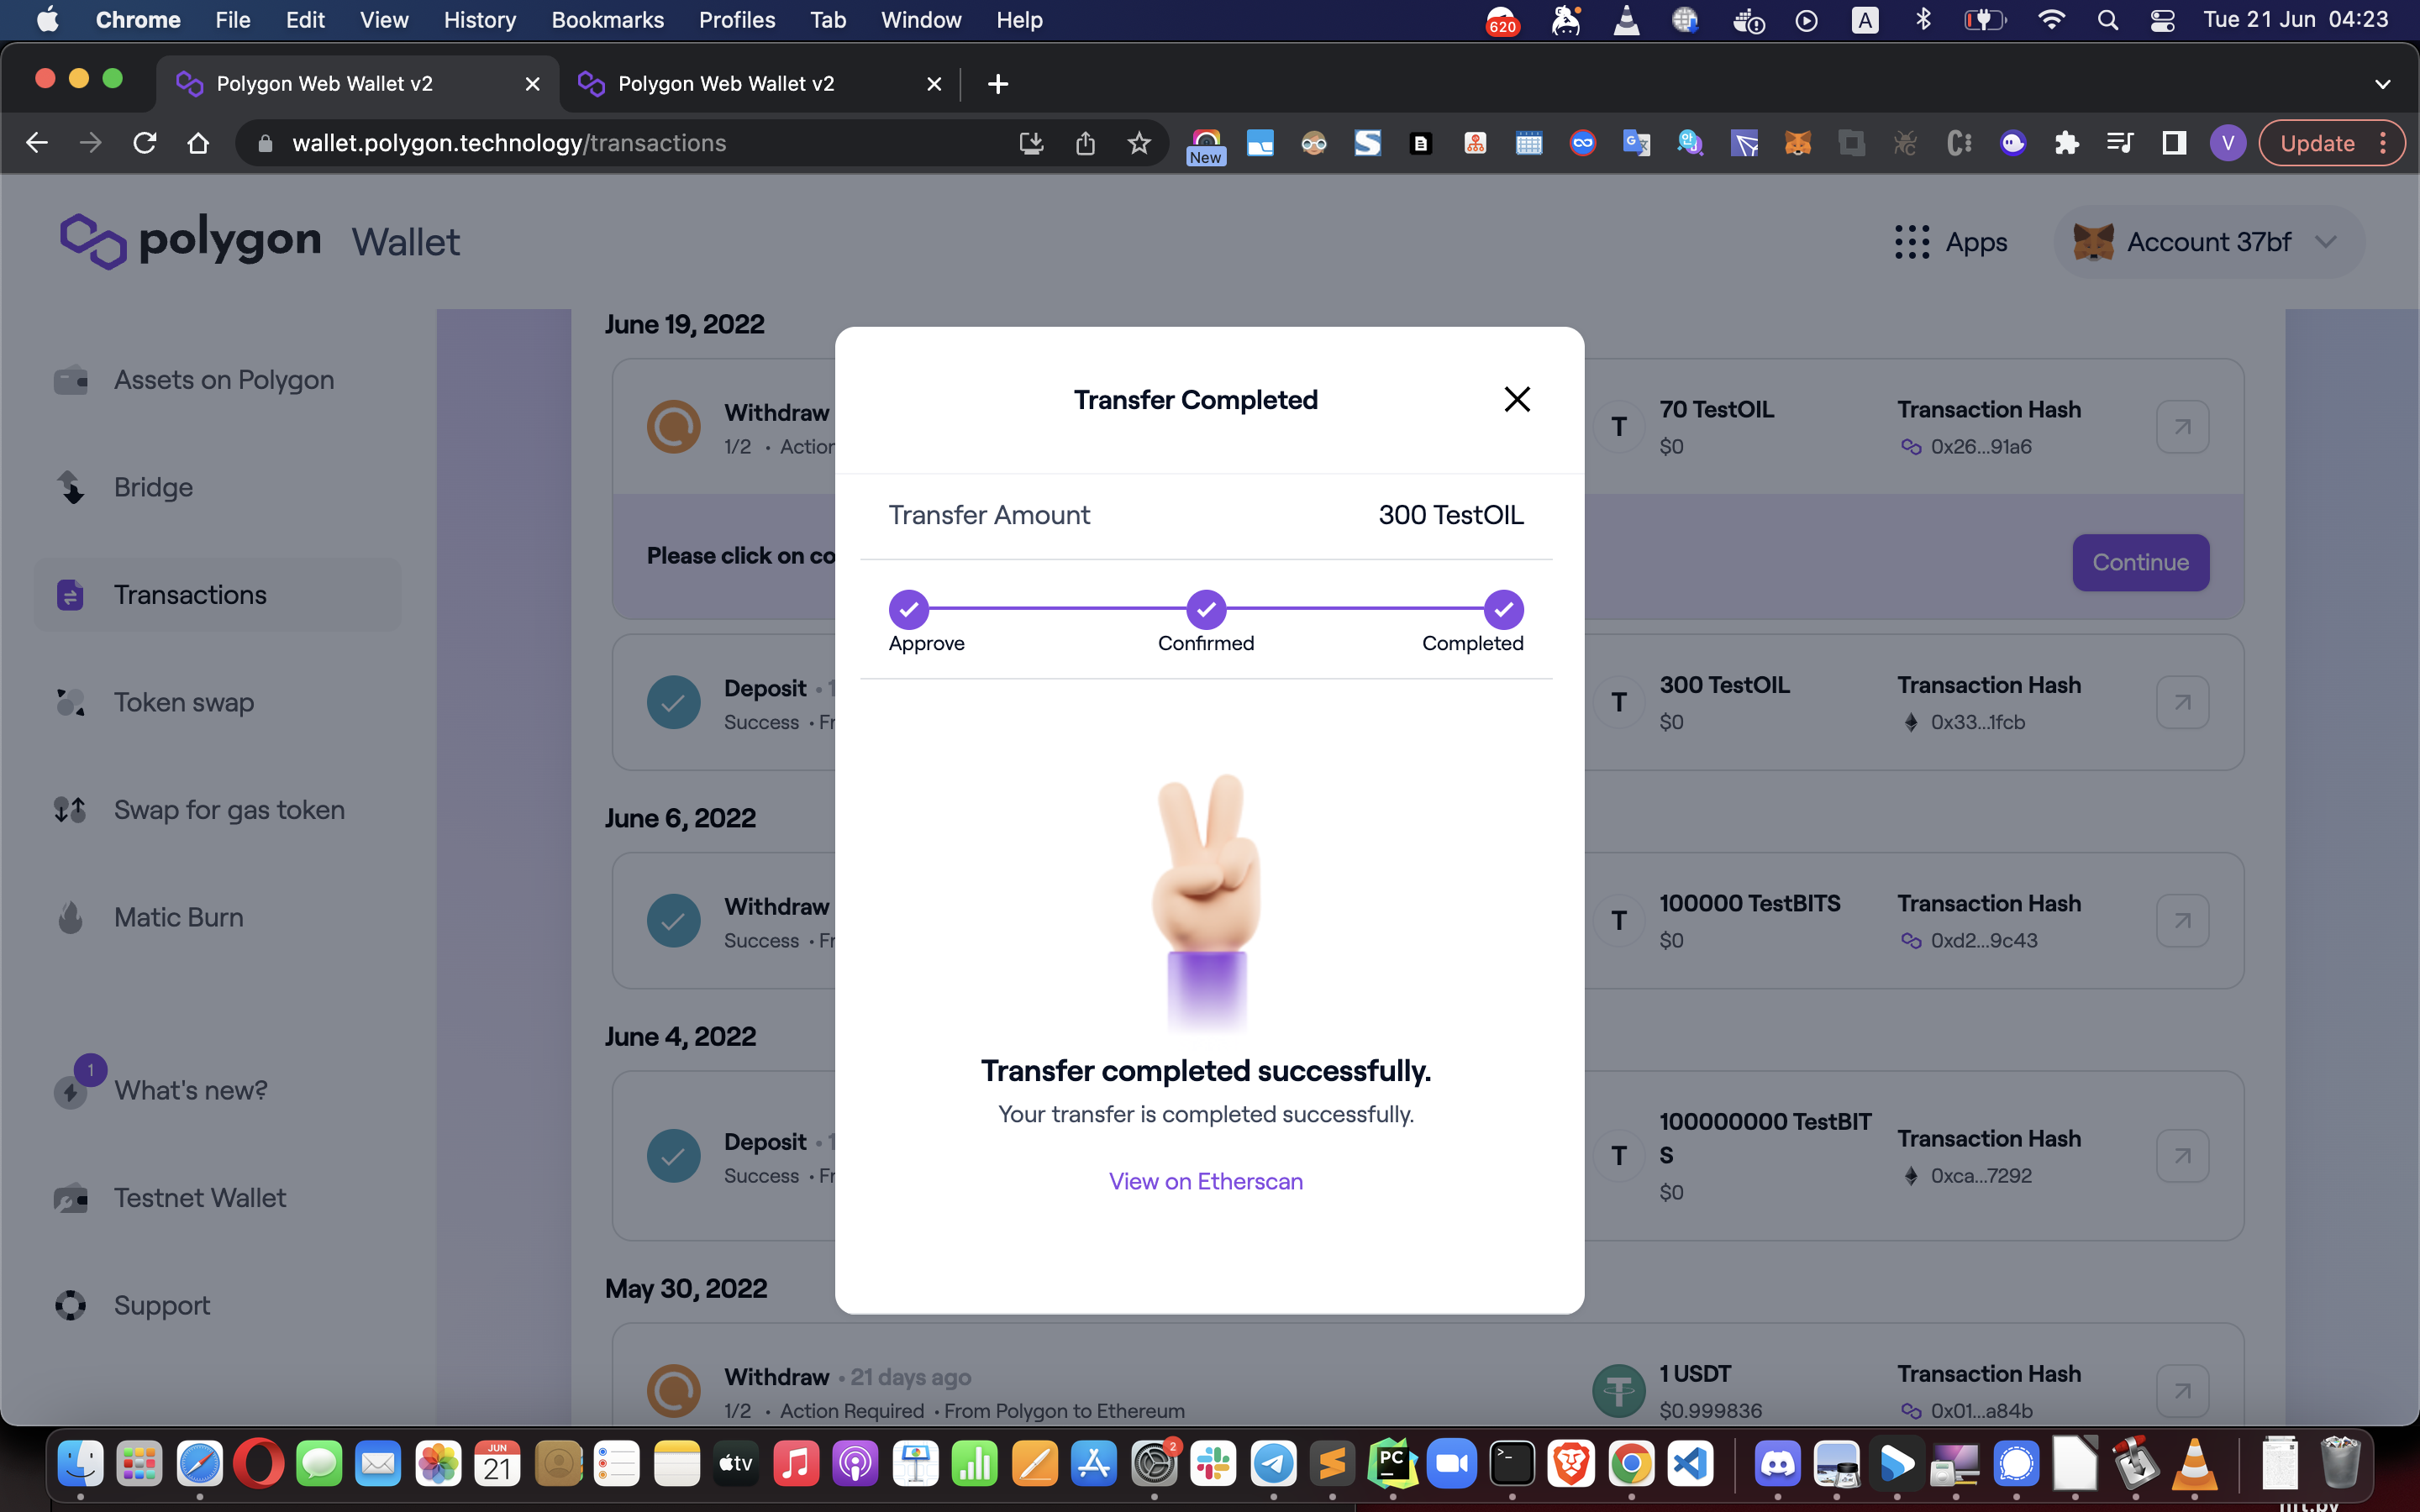
Task: Click the MetaMask fox extension icon
Action: 1797,143
